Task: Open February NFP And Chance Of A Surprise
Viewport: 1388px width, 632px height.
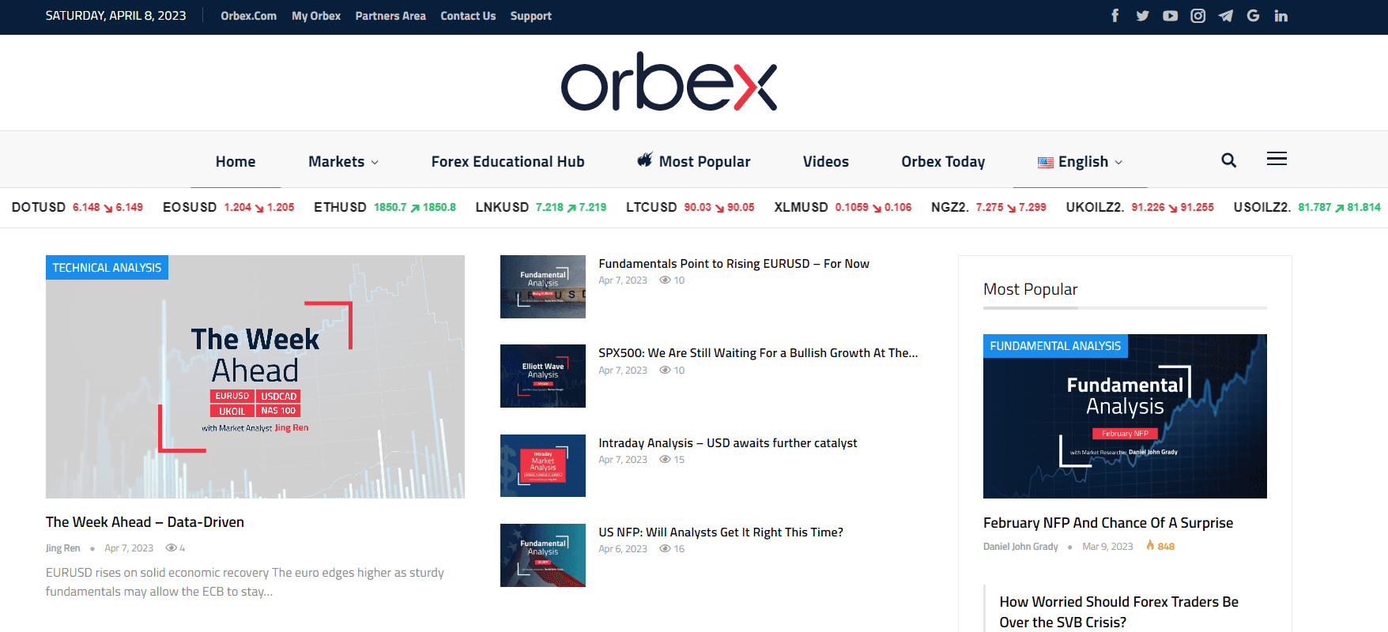Action: pos(1108,523)
